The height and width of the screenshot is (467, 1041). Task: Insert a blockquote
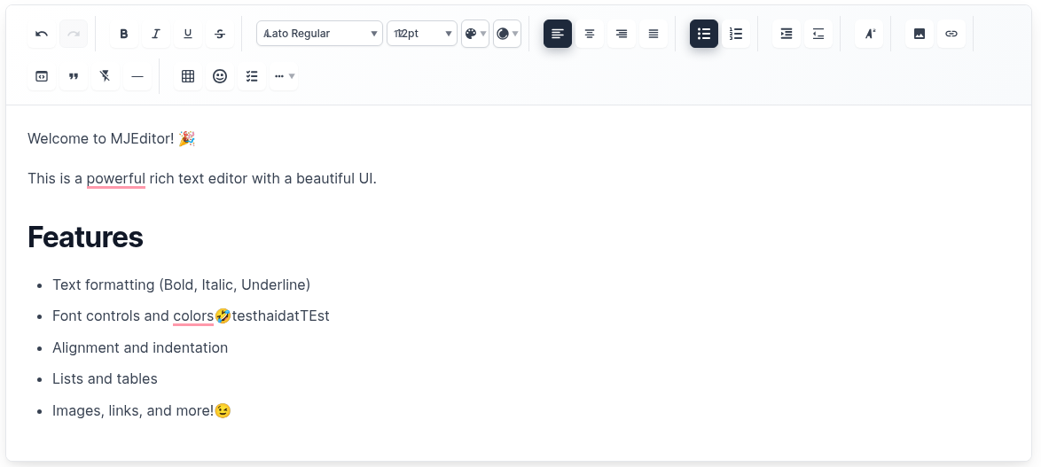(x=74, y=76)
